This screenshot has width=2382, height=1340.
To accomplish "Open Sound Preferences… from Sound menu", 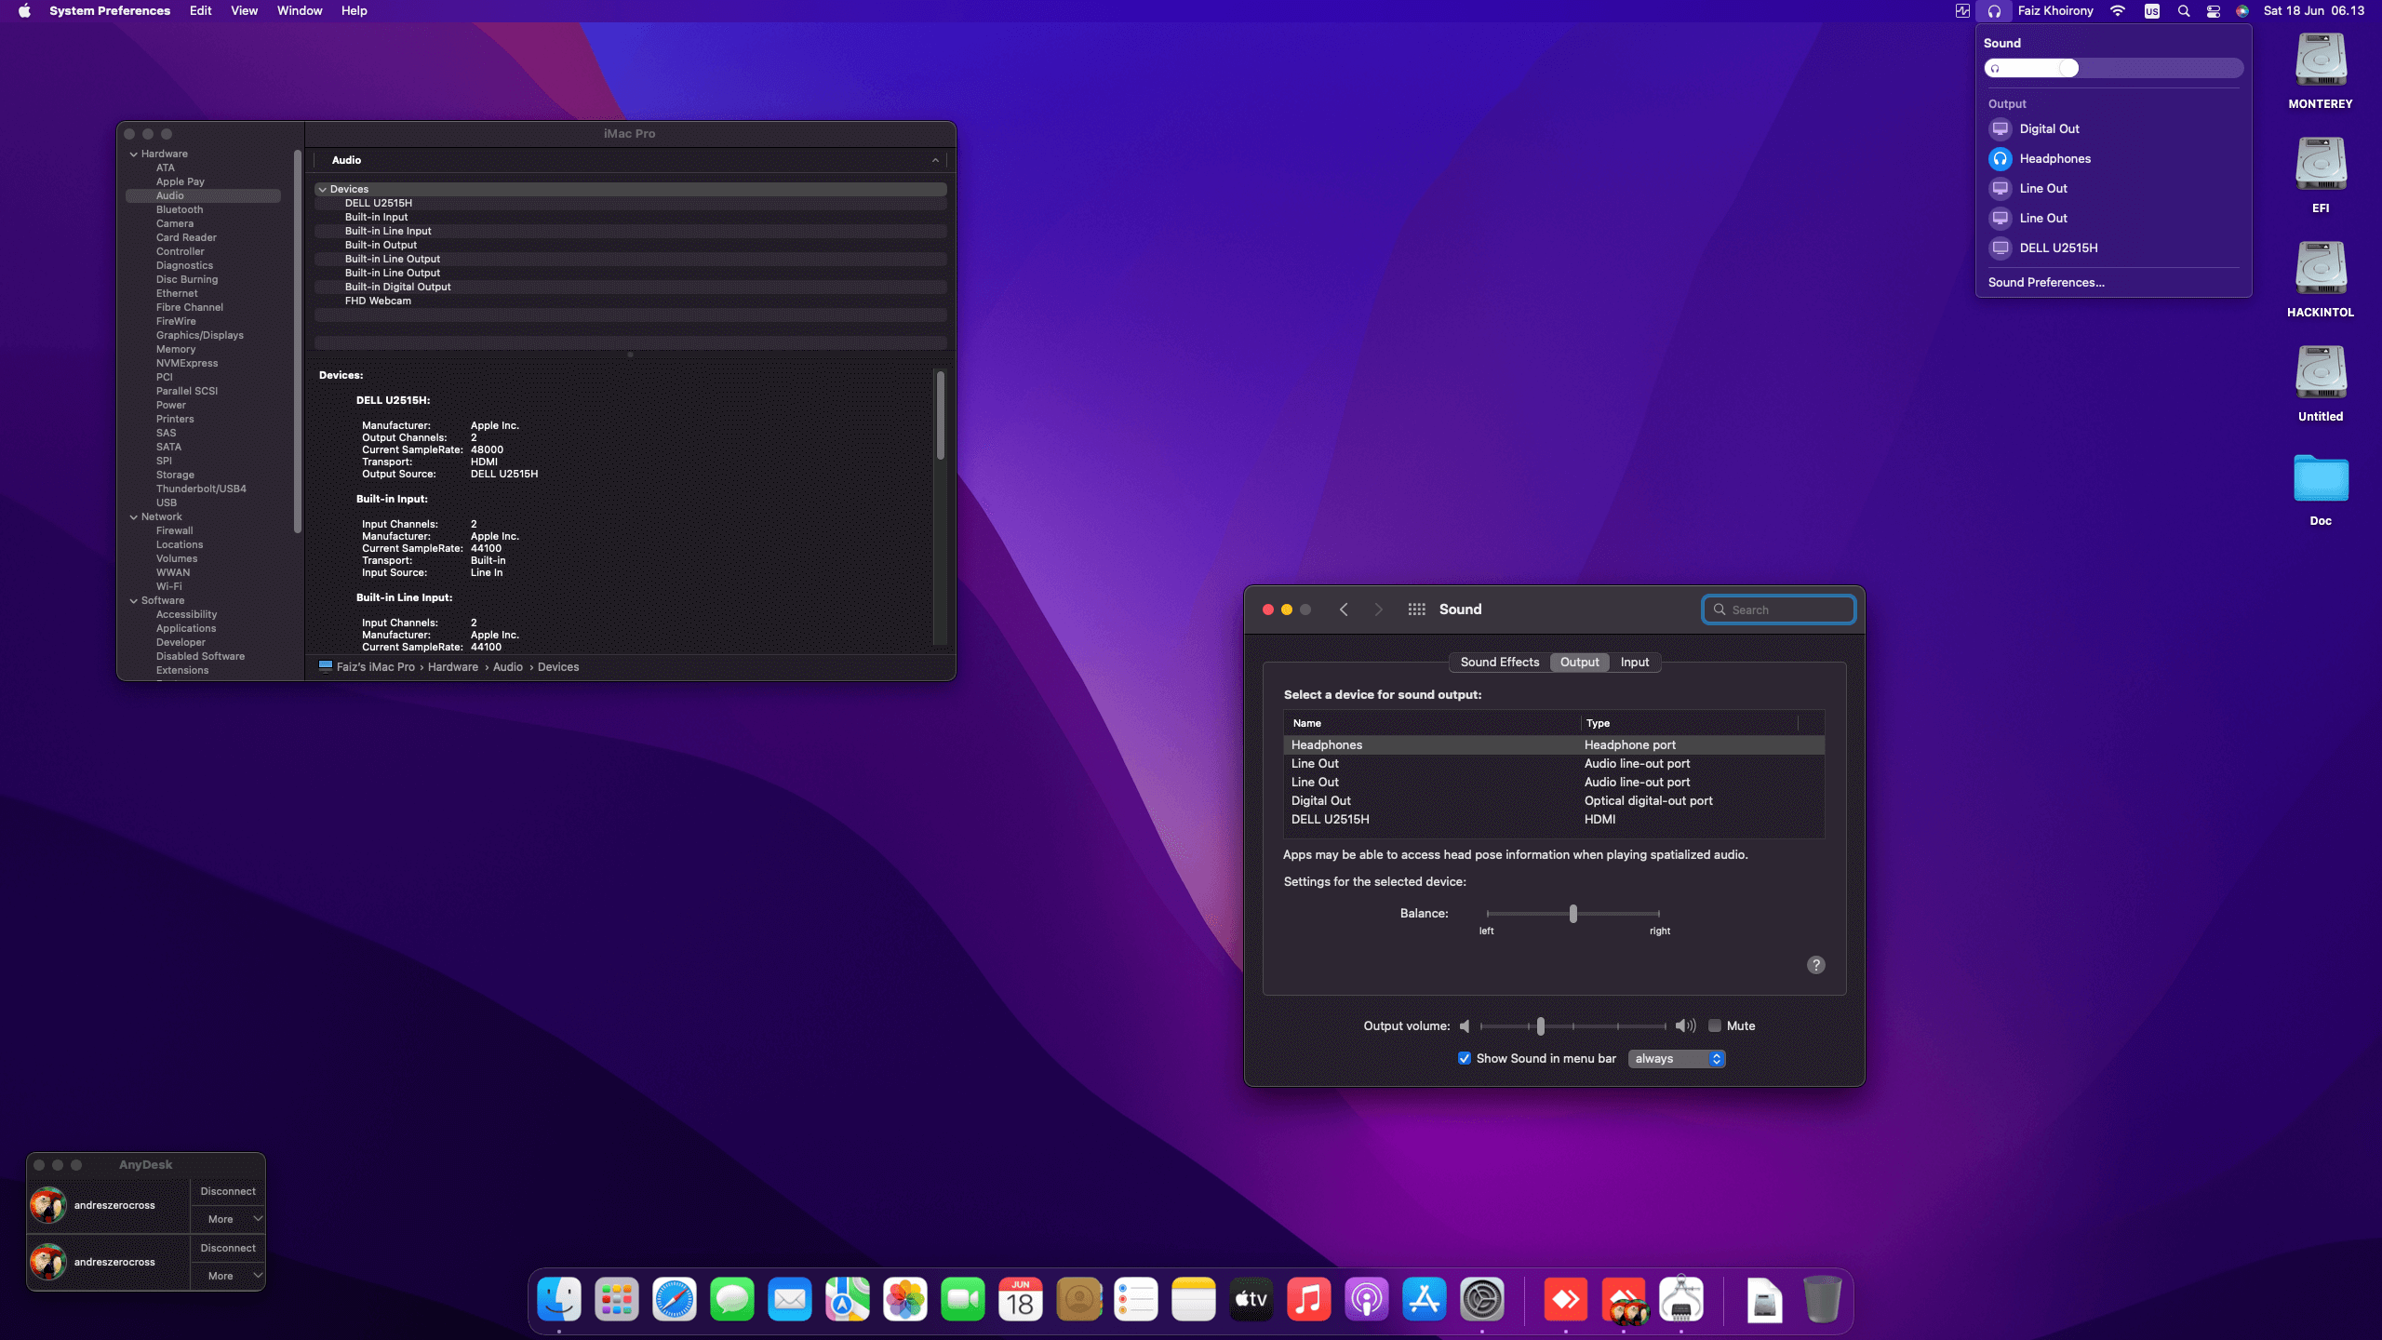I will pyautogui.click(x=2046, y=282).
